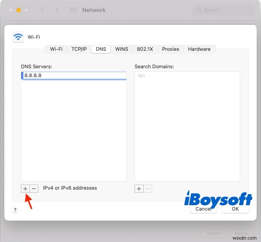The height and width of the screenshot is (242, 261).
Task: Focus the Search field in the toolbar
Action: pyautogui.click(x=224, y=10)
